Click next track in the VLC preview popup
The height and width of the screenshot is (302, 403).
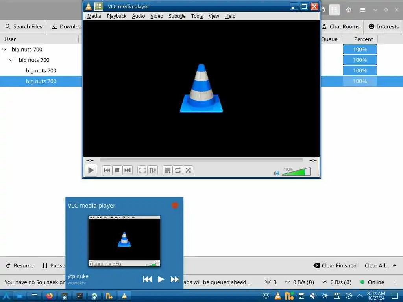175,279
